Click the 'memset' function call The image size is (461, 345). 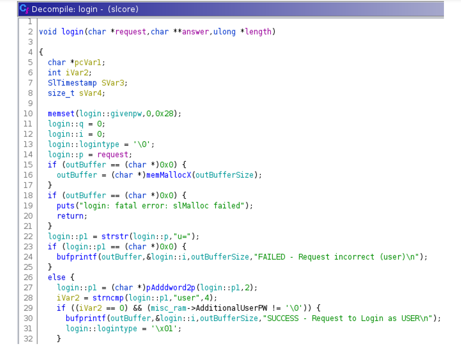61,114
